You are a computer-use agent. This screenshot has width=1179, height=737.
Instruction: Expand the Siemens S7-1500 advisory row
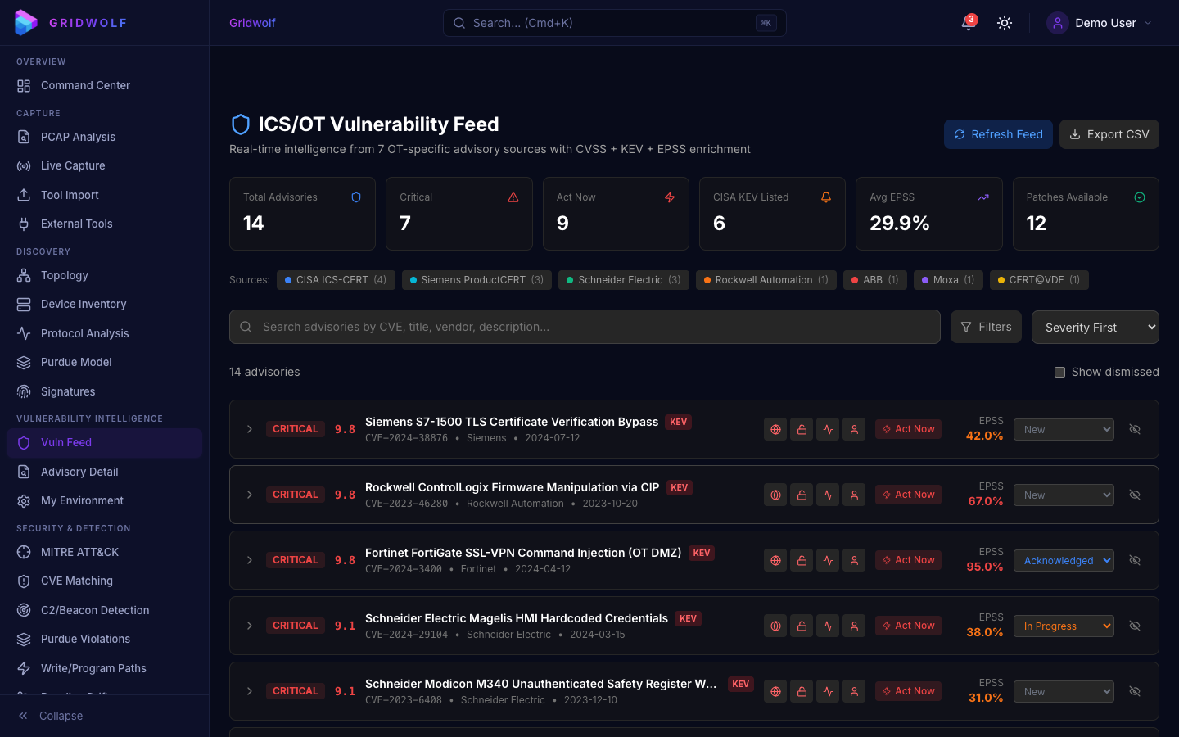point(250,428)
